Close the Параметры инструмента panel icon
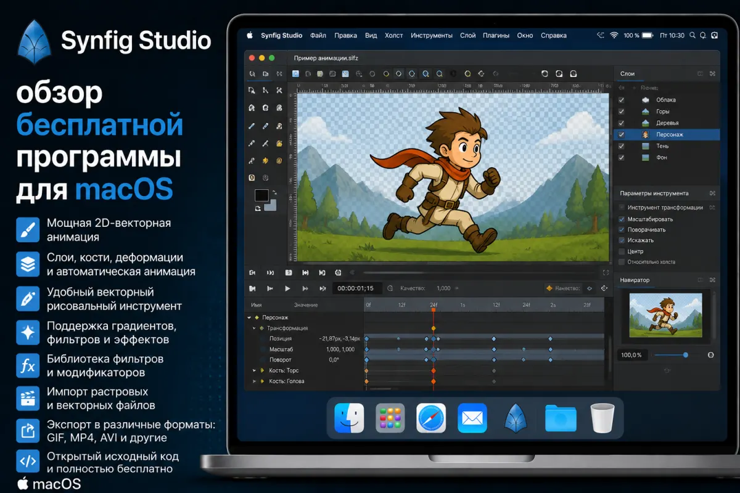 click(712, 194)
